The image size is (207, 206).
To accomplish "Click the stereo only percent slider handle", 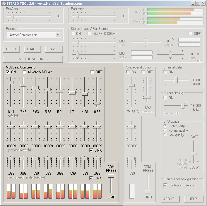I will tap(170, 54).
